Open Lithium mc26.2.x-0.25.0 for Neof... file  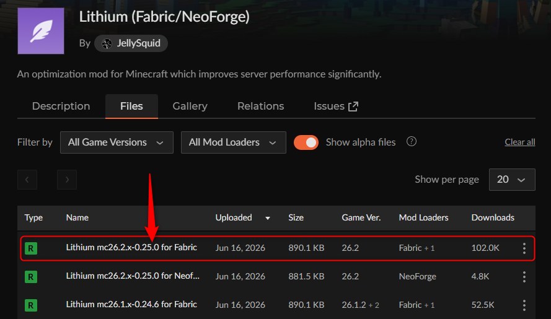[x=133, y=276]
